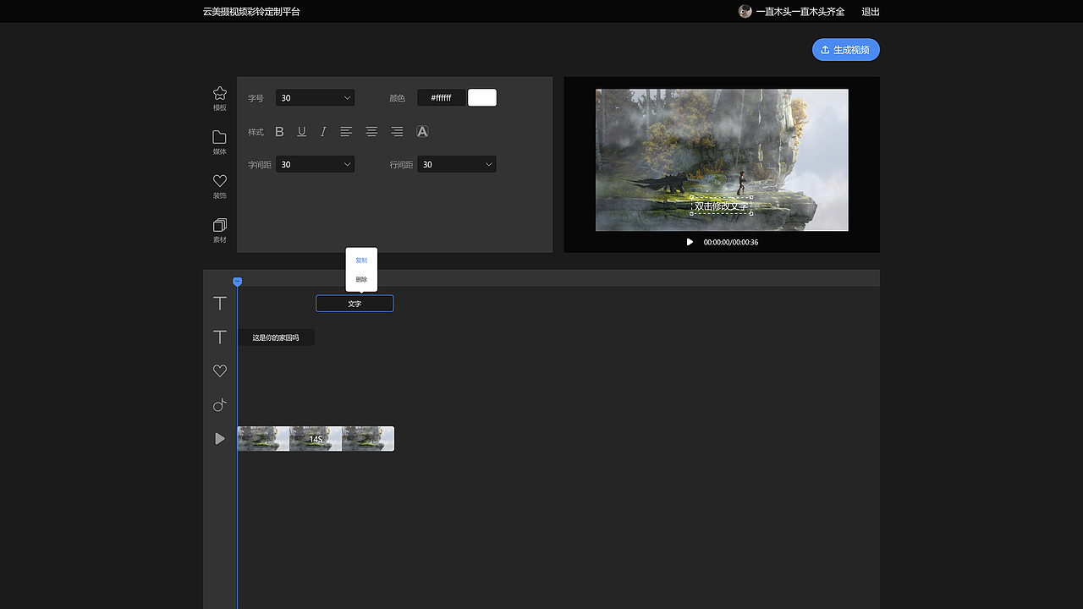Click the video preview image of the cliff scene
1083x609 pixels.
[x=722, y=160]
